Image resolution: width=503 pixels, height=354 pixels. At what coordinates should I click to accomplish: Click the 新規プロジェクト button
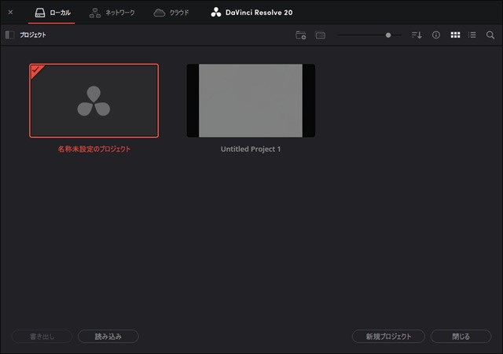tap(388, 337)
